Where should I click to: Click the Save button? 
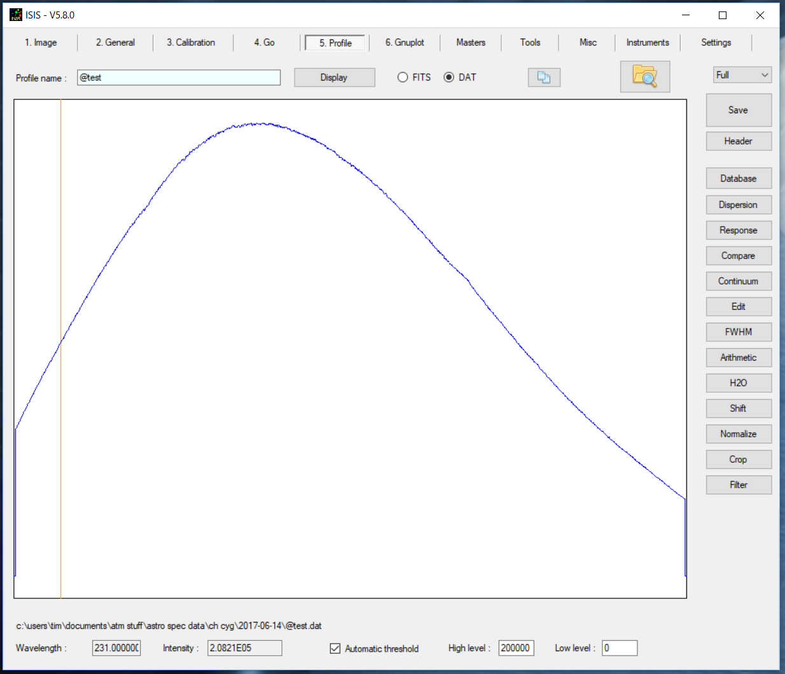pos(739,110)
